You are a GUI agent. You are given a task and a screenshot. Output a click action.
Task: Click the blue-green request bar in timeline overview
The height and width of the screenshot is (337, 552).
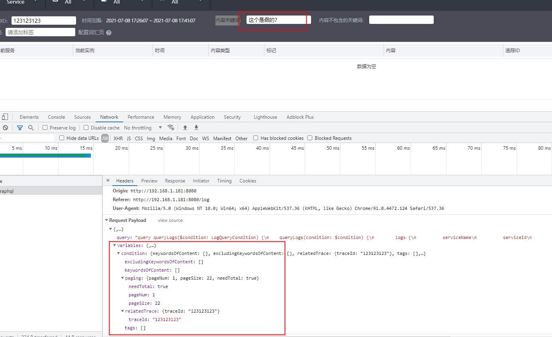tap(45, 155)
